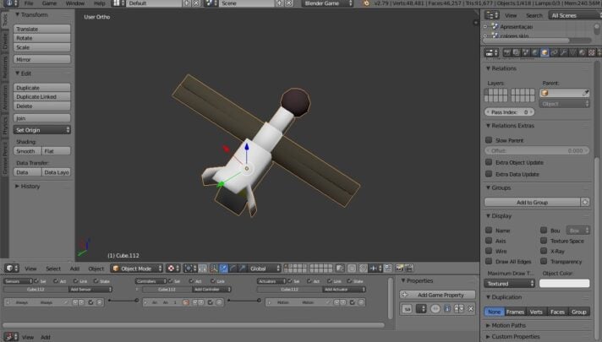Screen dimensions: 602x342
Task: Collapse the Relations Extras panel
Action: (488, 126)
